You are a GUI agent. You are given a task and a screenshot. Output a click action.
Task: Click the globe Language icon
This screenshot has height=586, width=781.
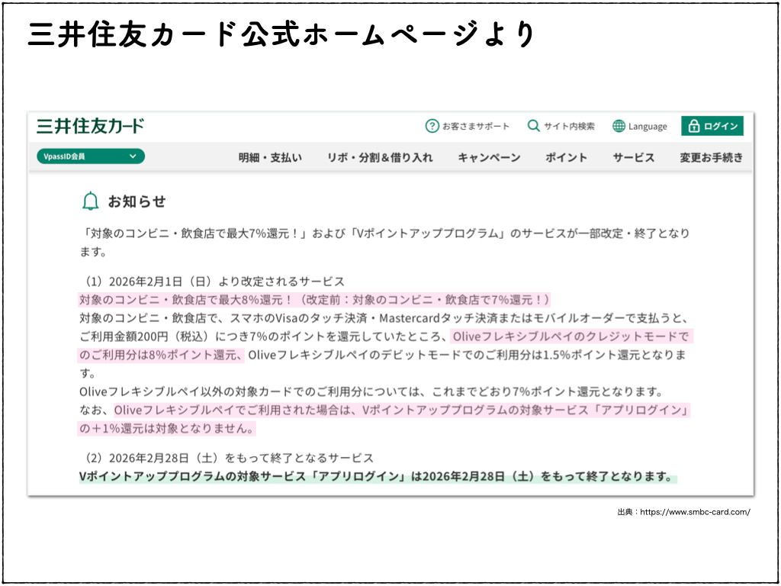click(x=619, y=126)
